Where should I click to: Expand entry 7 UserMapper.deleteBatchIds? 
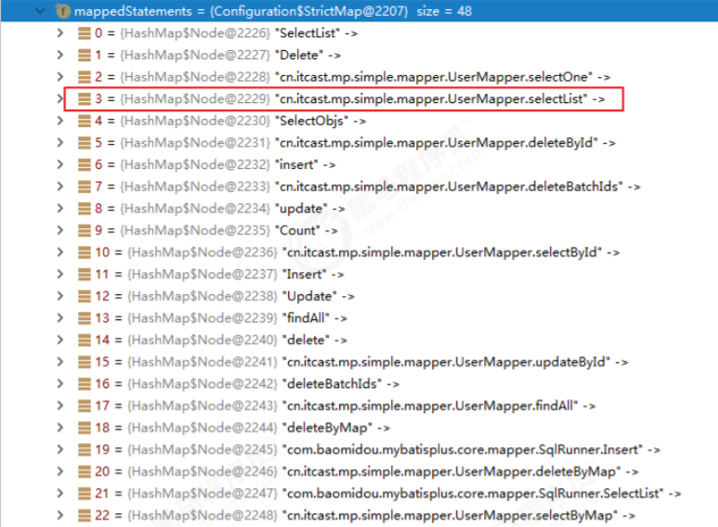60,186
